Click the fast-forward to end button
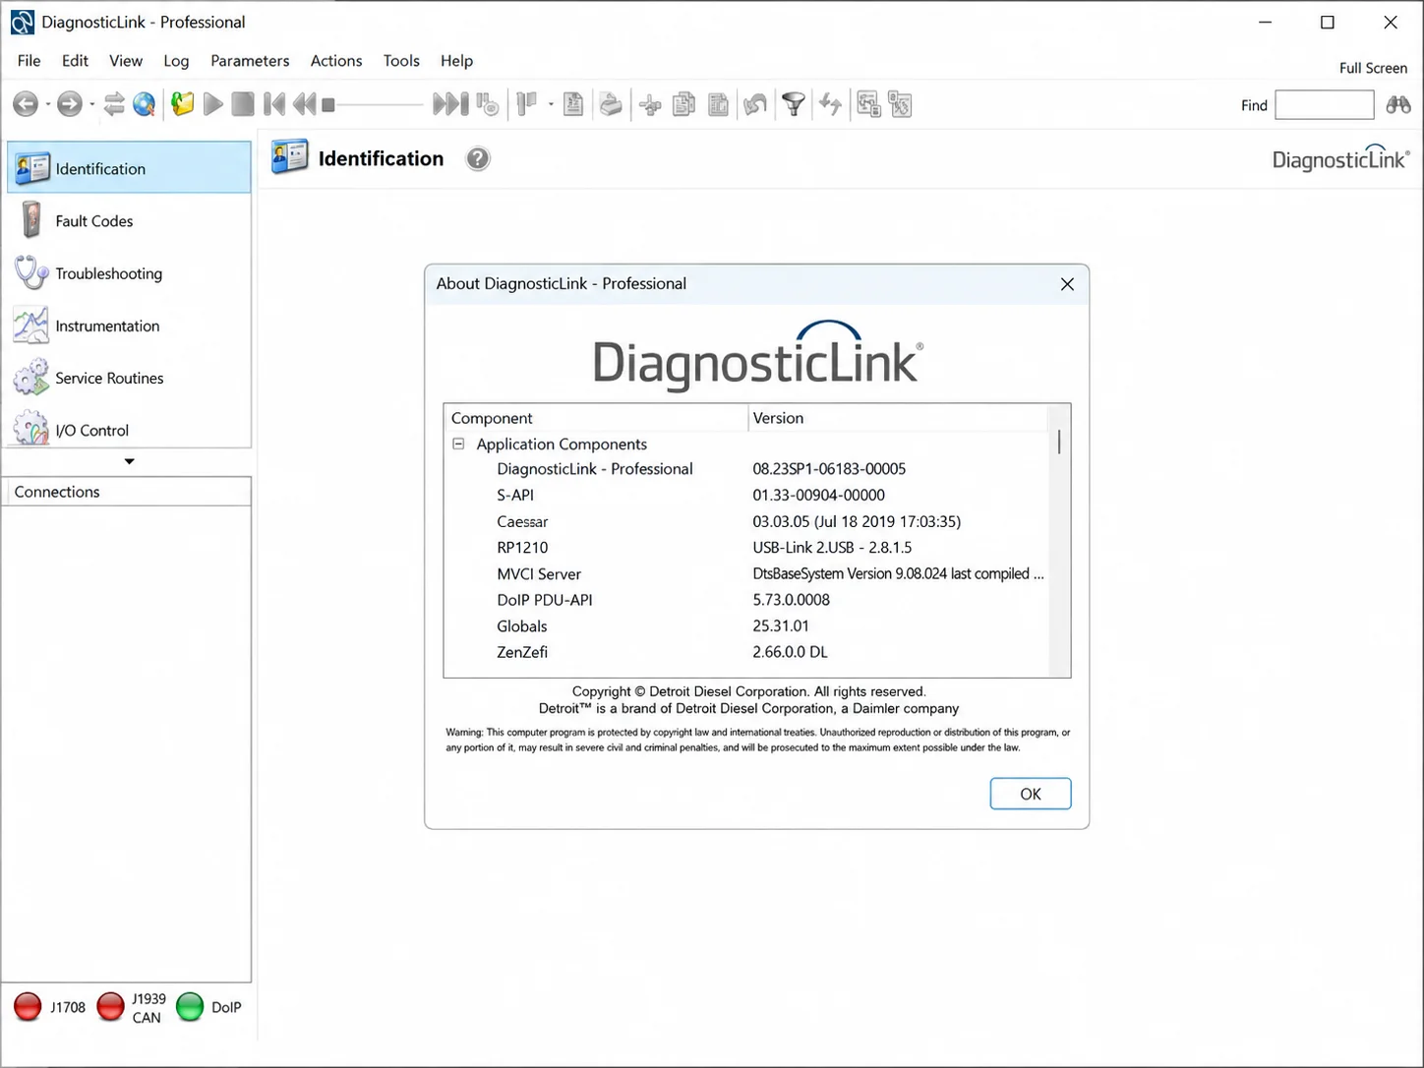 (x=450, y=104)
